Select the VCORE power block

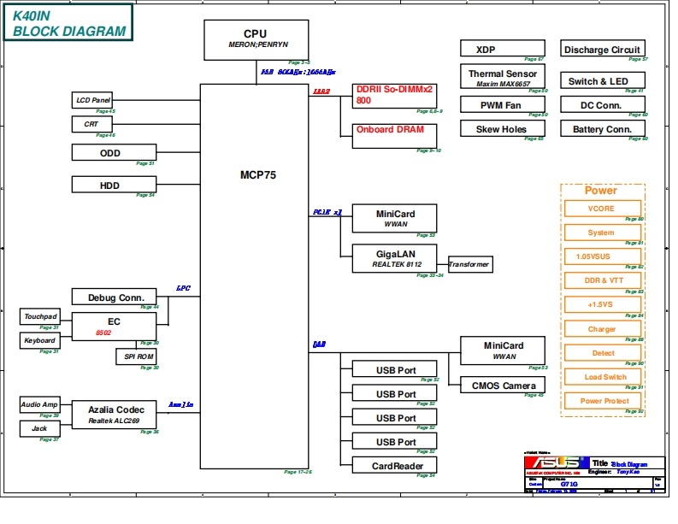[x=602, y=209]
